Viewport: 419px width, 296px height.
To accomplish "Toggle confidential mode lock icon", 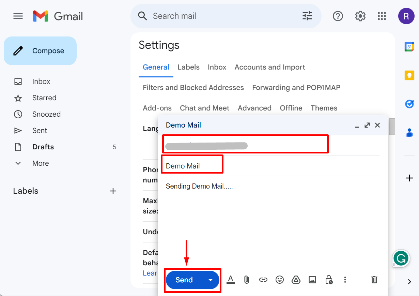I will point(329,280).
